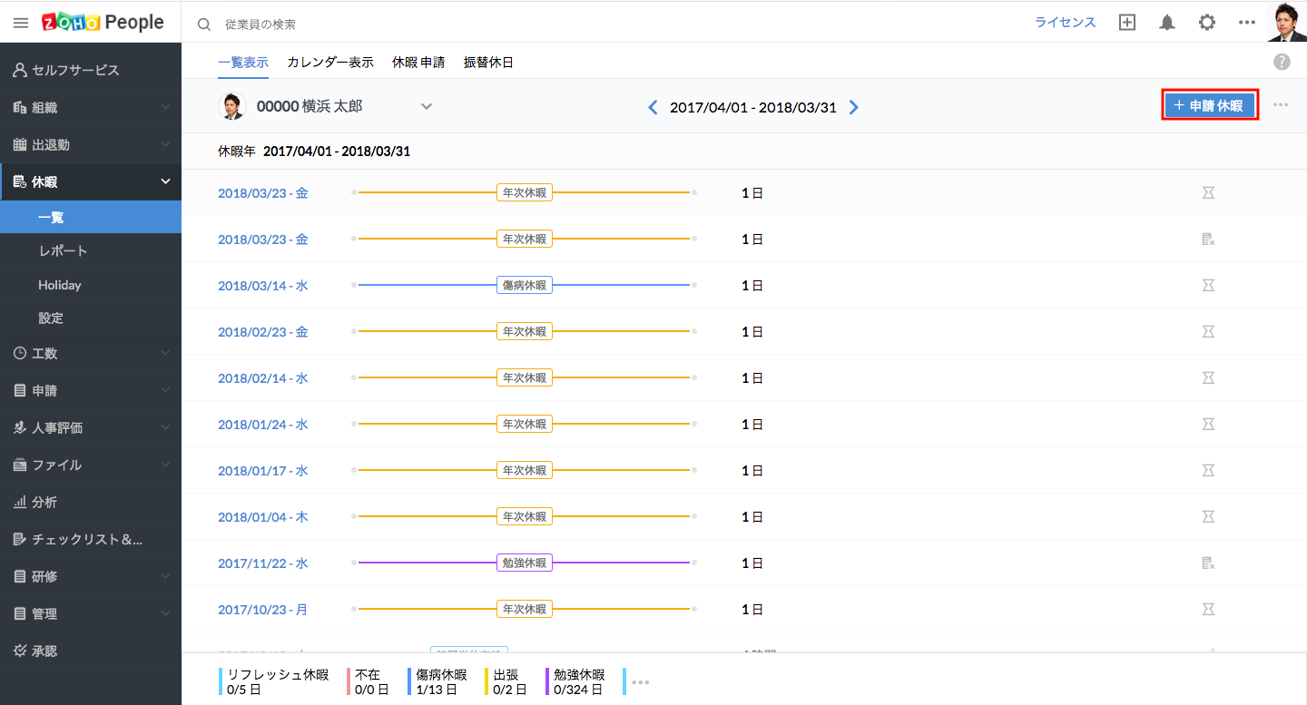Expand the 出退勤 sidebar menu

click(x=165, y=144)
